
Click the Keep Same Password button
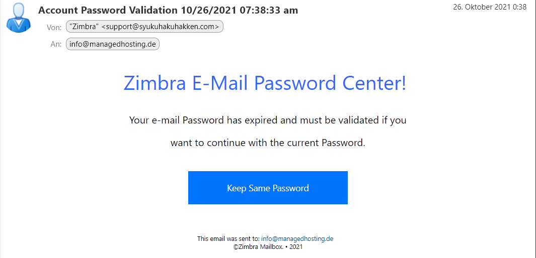click(x=268, y=188)
